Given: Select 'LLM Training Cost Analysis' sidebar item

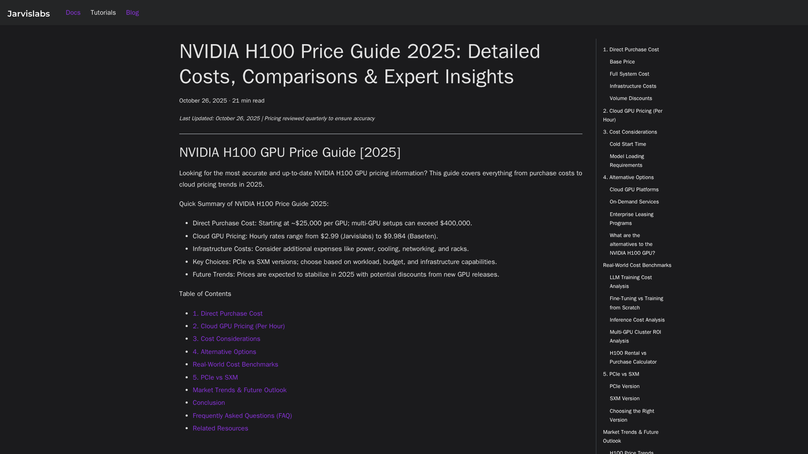Looking at the screenshot, I should (630, 282).
